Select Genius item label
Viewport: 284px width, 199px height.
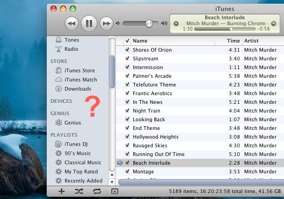click(73, 123)
